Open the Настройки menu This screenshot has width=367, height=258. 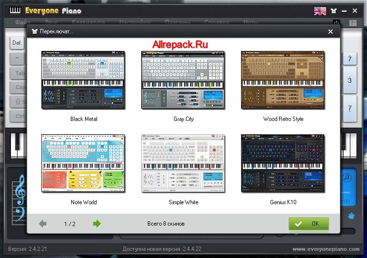pos(135,22)
